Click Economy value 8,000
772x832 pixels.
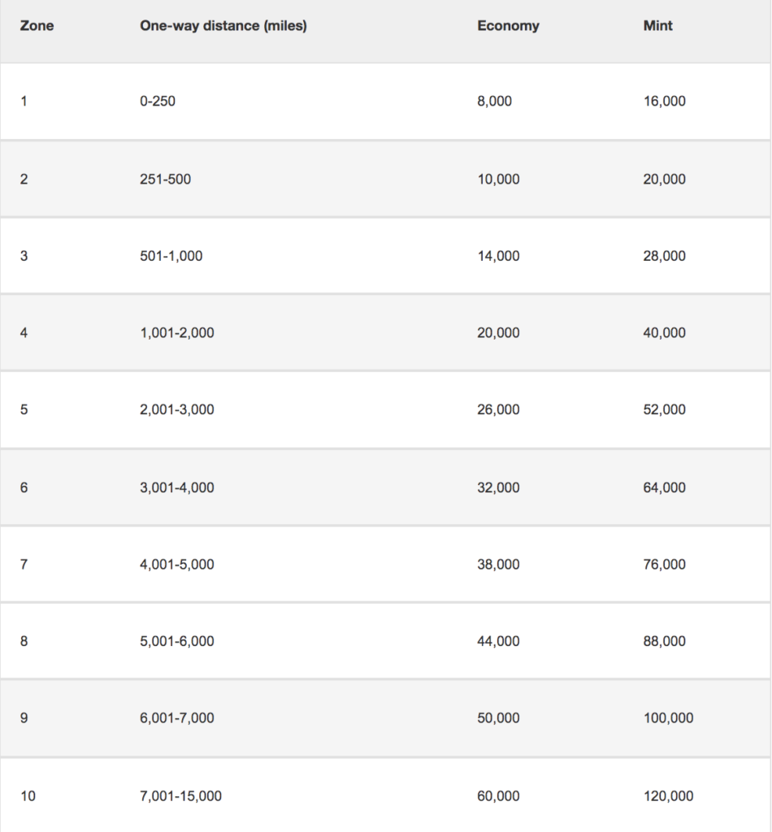(x=495, y=102)
